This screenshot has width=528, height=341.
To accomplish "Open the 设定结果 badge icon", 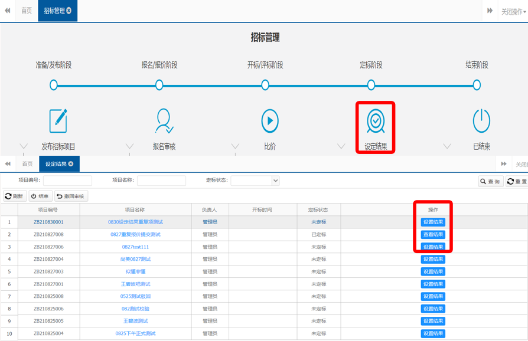I will [376, 121].
